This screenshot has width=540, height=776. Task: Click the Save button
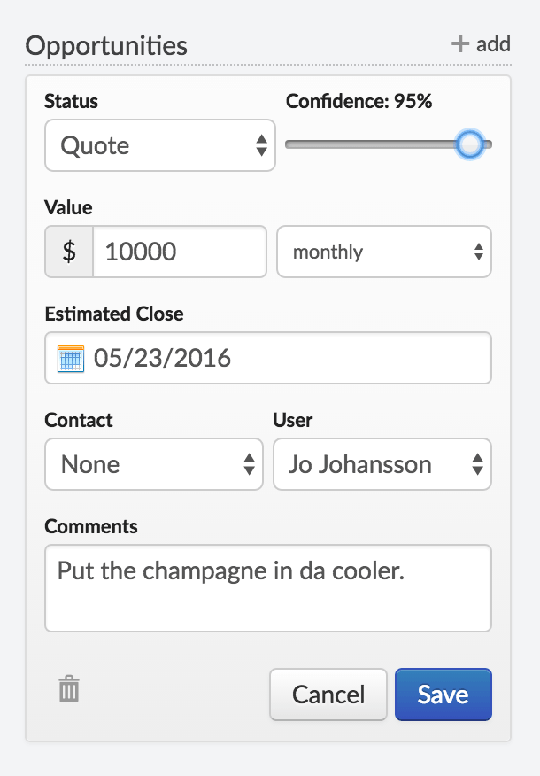pyautogui.click(x=443, y=695)
